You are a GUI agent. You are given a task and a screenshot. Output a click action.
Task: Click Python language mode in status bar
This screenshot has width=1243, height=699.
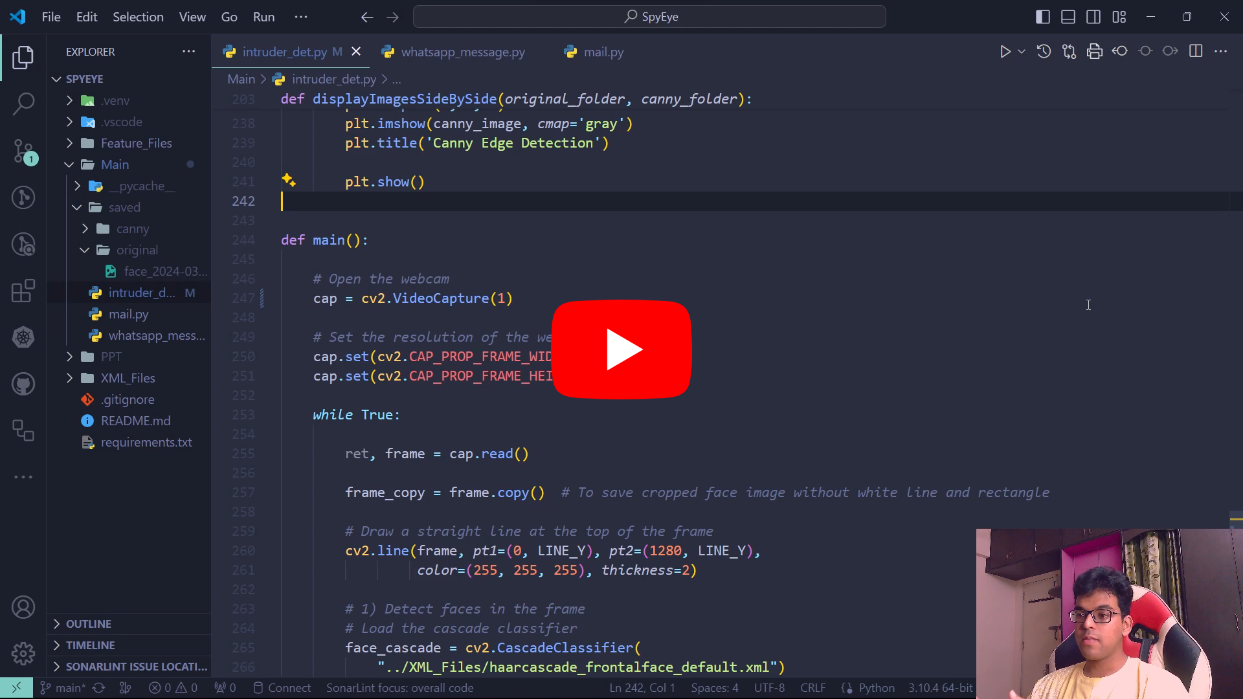[x=876, y=688]
